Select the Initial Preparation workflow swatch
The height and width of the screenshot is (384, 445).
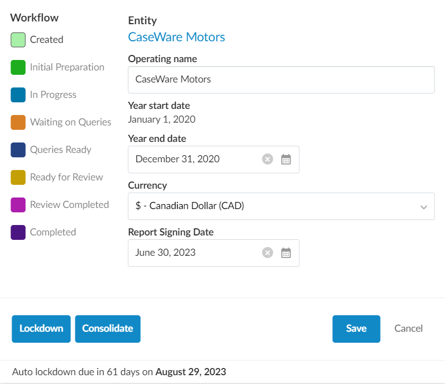(x=18, y=67)
